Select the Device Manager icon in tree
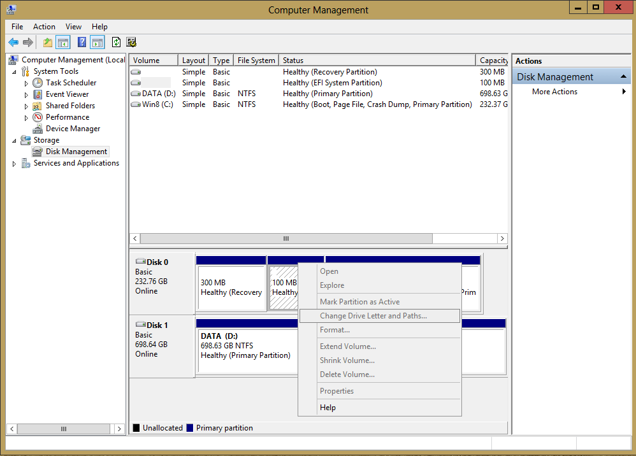The height and width of the screenshot is (456, 636). tap(38, 129)
